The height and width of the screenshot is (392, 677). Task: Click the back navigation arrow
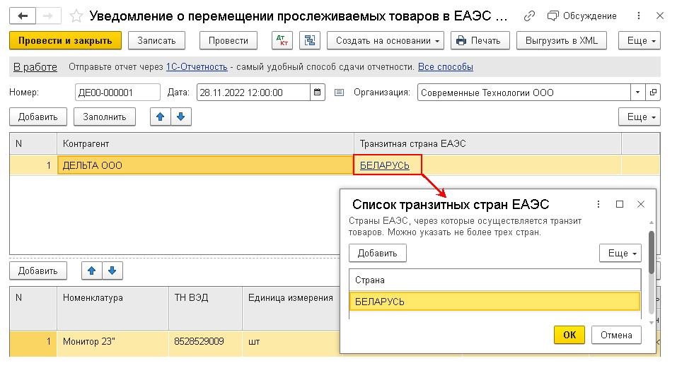23,16
